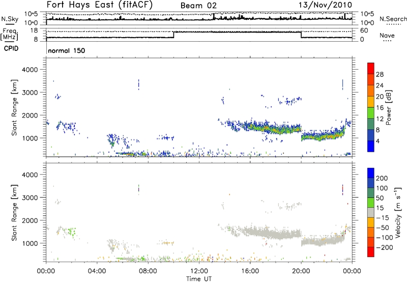The image size is (407, 282).
Task: Select the '50' tick on Velocity colorbar
Action: [x=380, y=198]
